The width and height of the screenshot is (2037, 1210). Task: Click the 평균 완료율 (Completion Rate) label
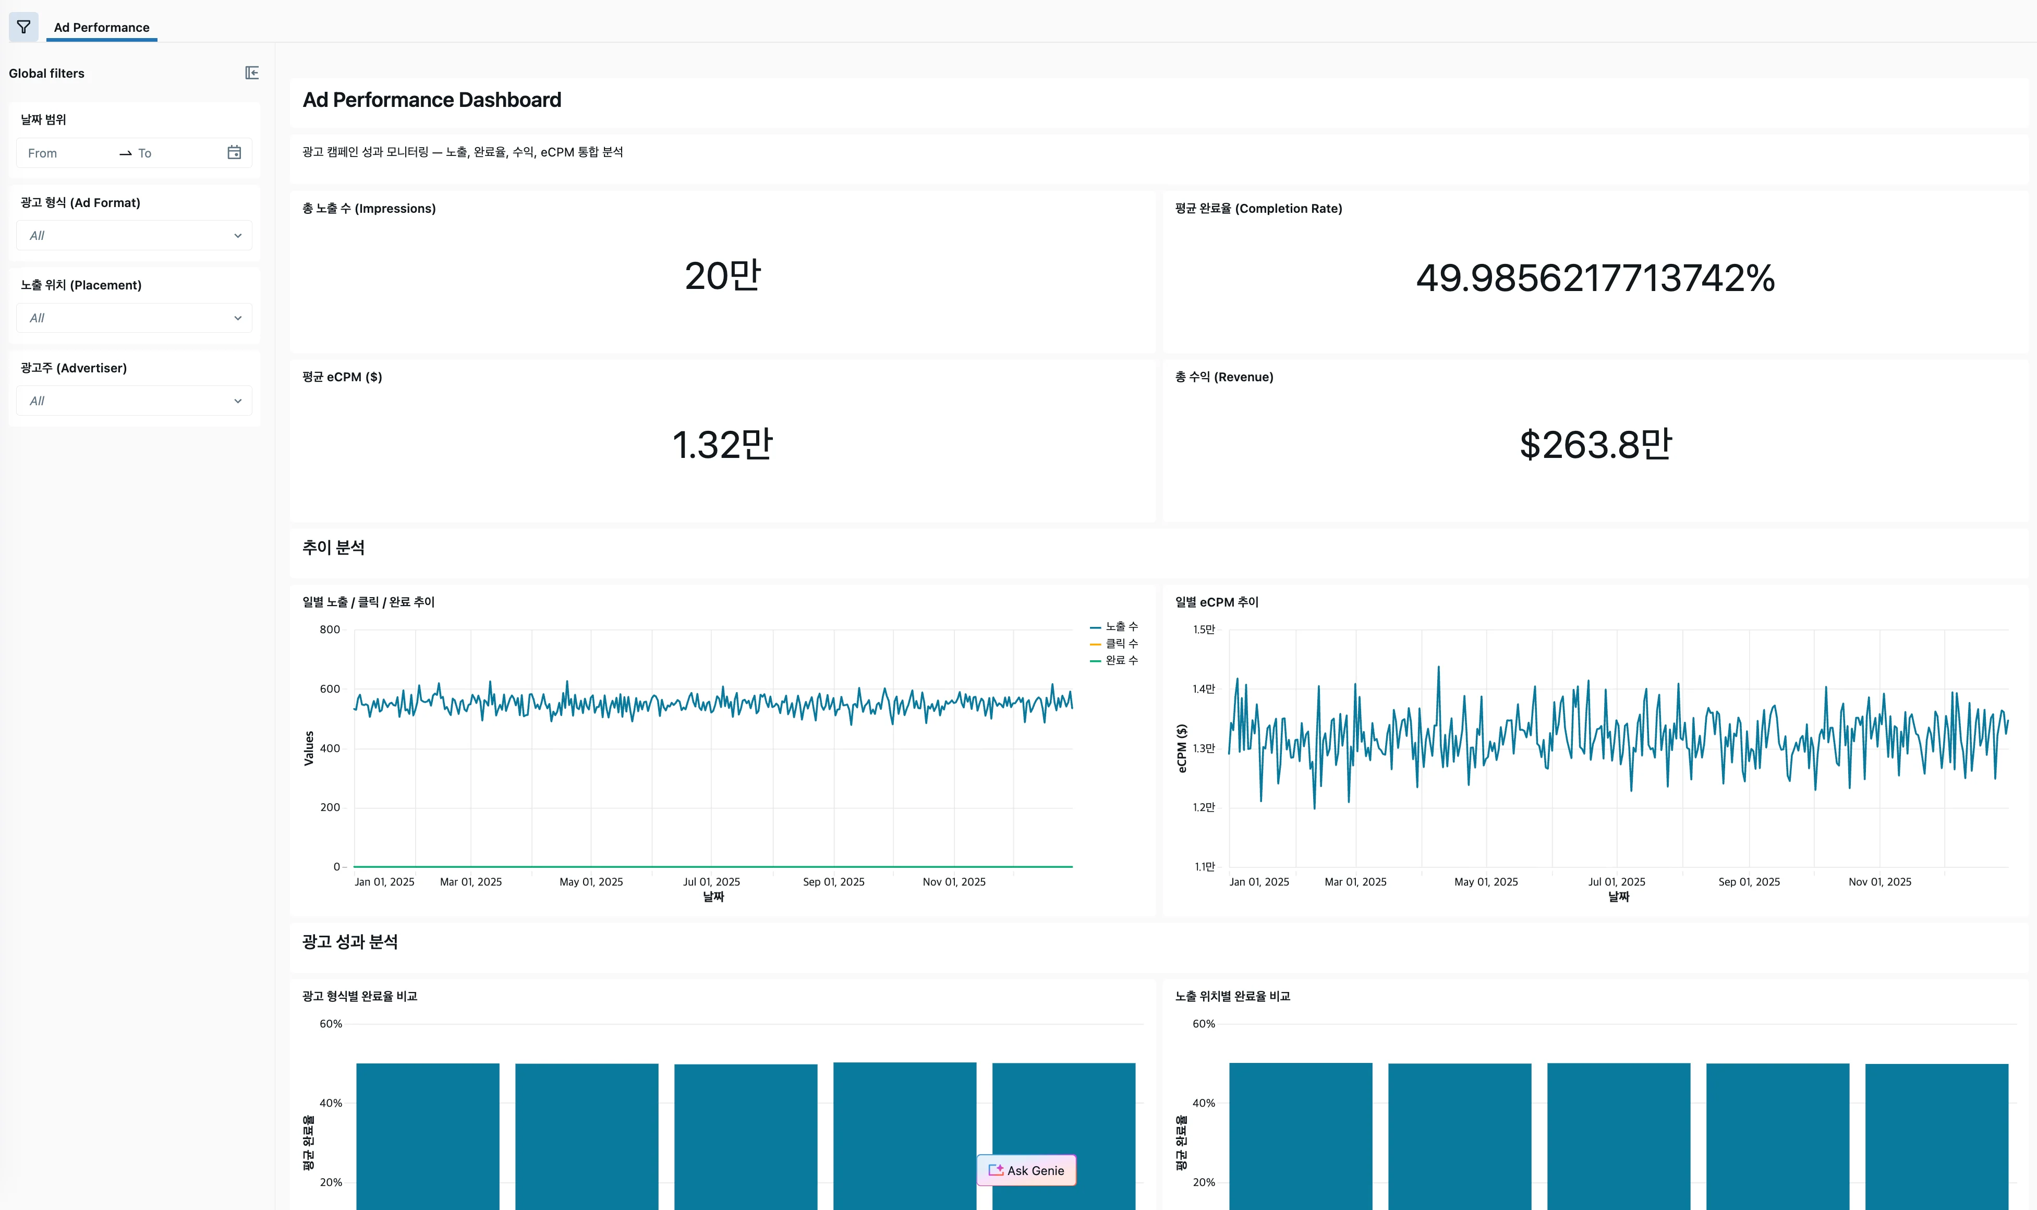tap(1258, 209)
